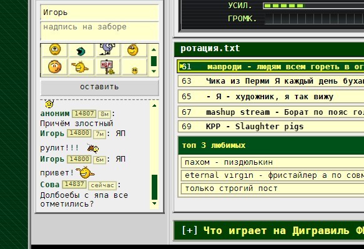Select track 65 "Я - художник, я так вижу"
364x249 pixels.
tap(271, 97)
